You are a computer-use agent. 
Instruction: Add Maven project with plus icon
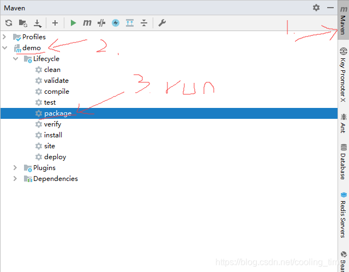pyautogui.click(x=55, y=23)
